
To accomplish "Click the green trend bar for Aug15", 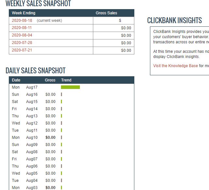I will [61, 102].
